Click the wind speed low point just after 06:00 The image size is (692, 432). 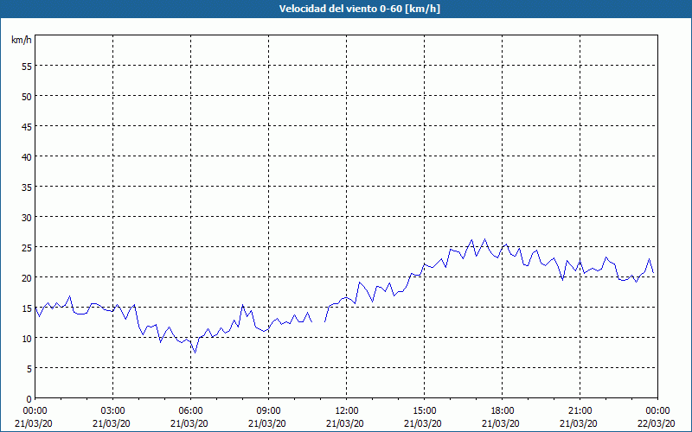[195, 353]
